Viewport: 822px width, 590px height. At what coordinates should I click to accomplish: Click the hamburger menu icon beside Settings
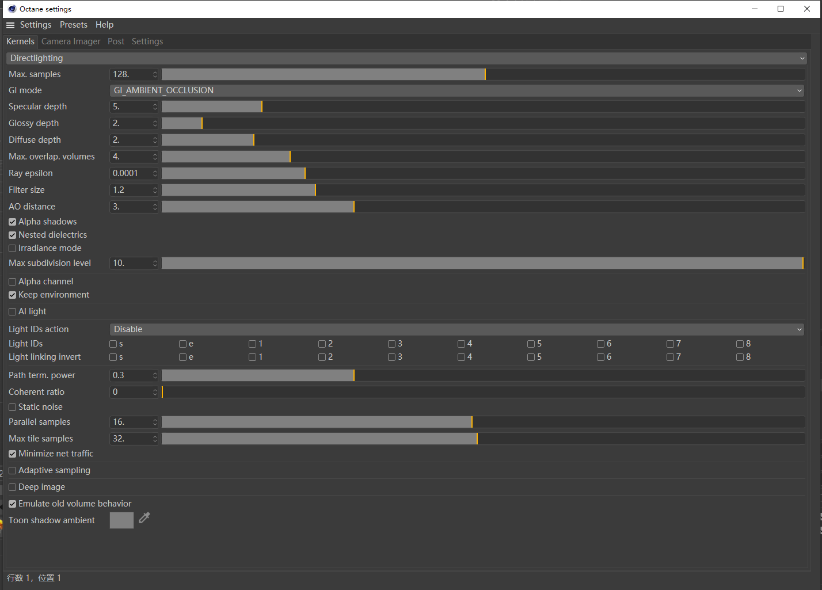tap(10, 25)
